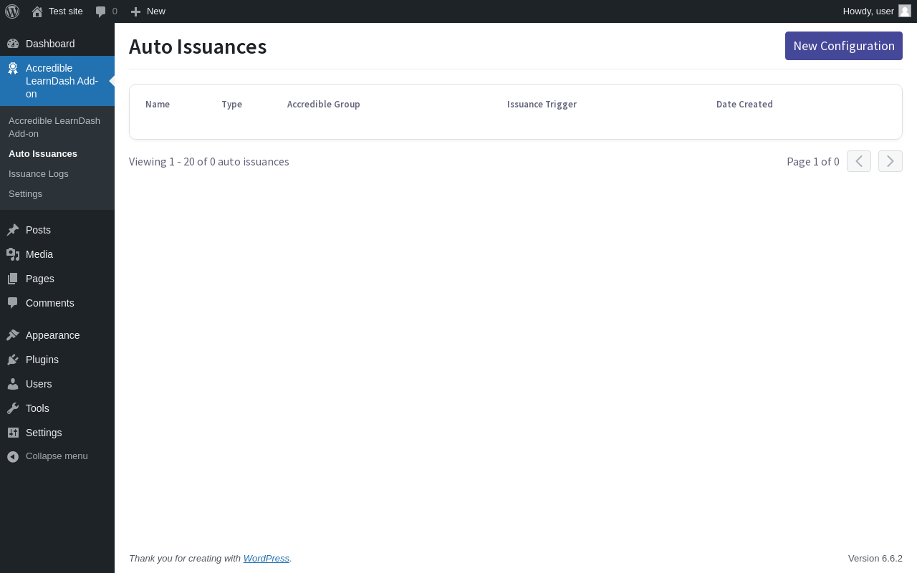The image size is (917, 573).
Task: Click the Version 6.6.2 footer text
Action: coord(875,559)
